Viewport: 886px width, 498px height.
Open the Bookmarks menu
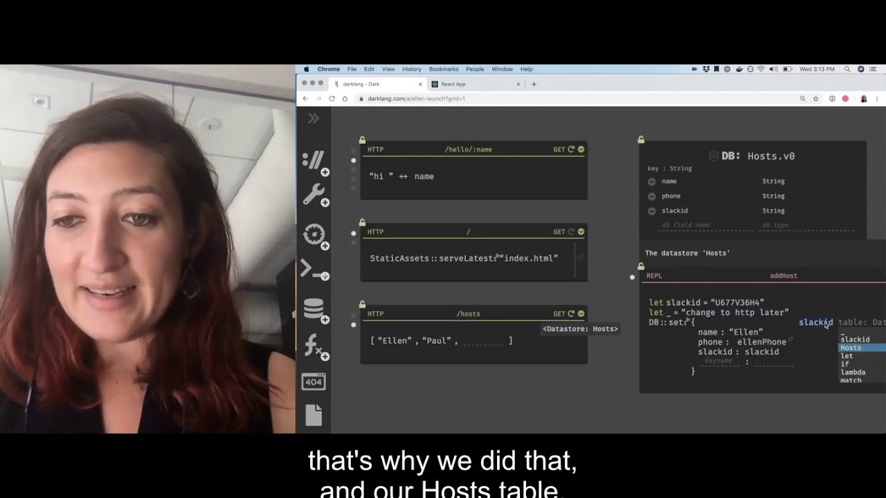[444, 69]
